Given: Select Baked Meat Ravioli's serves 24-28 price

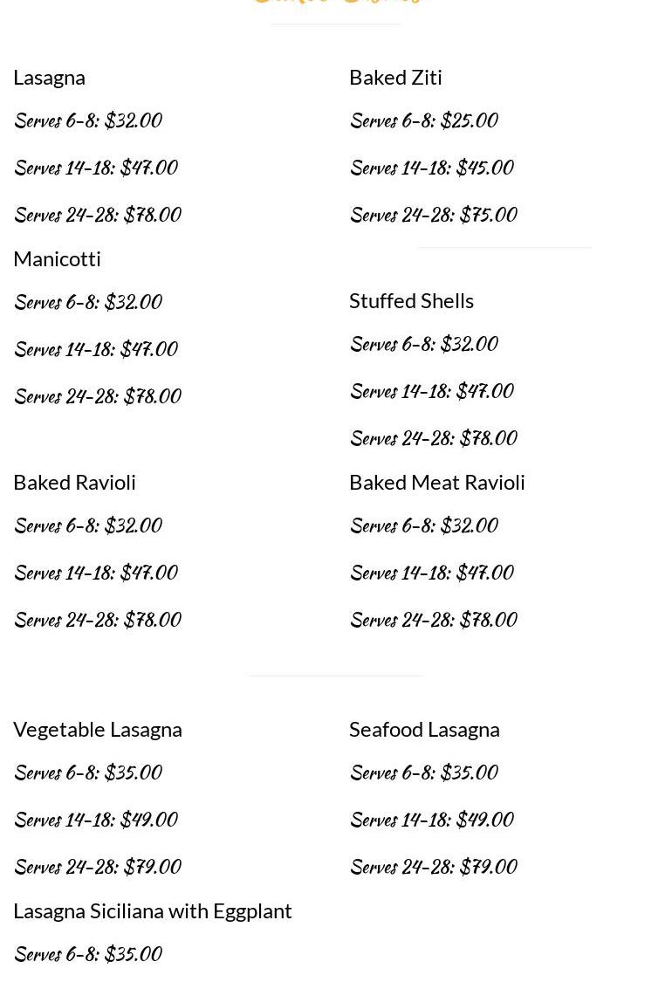Looking at the screenshot, I should click(433, 620).
